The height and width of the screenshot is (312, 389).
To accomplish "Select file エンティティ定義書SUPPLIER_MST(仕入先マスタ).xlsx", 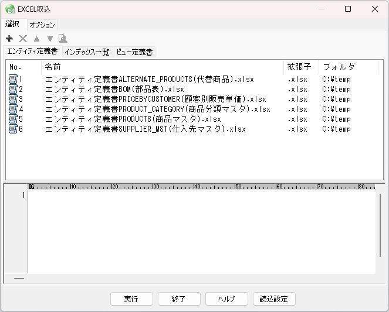I will click(x=146, y=129).
